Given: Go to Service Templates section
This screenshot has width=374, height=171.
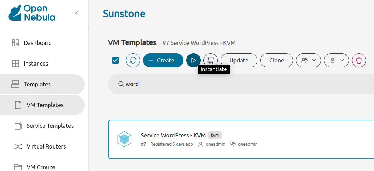Looking at the screenshot, I should (50, 126).
